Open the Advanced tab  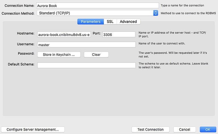point(128,22)
